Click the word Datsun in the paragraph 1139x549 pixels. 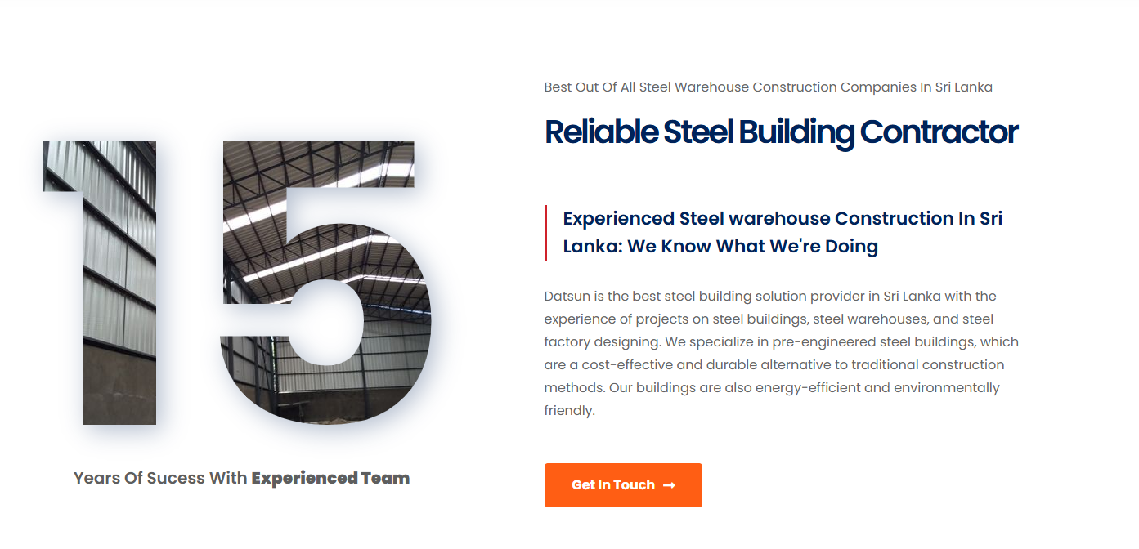click(565, 297)
